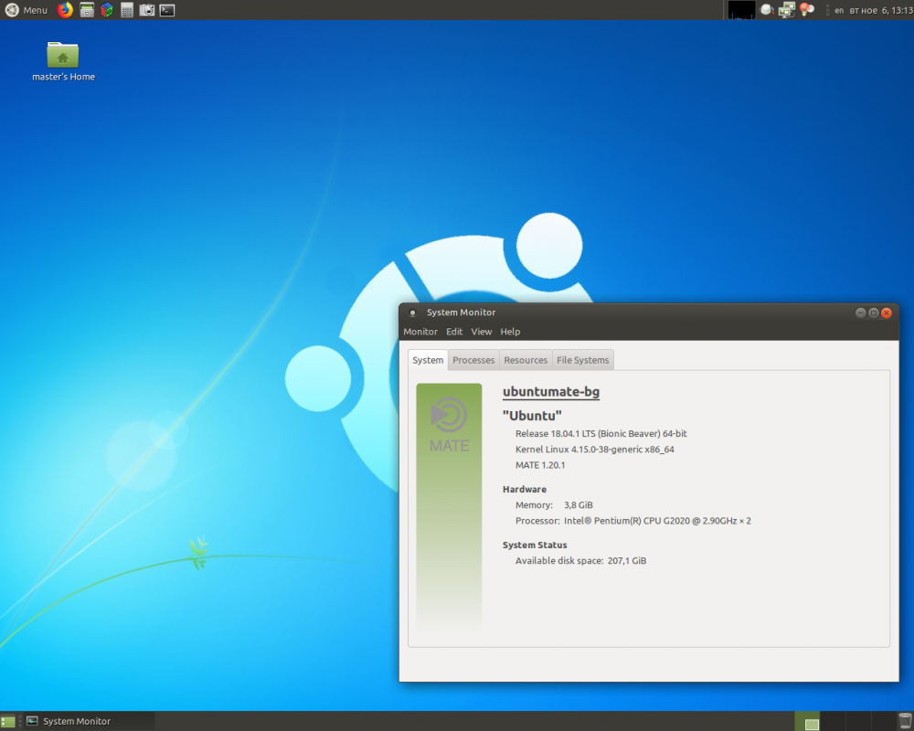
Task: Switch to the Processes tab
Action: click(x=473, y=360)
